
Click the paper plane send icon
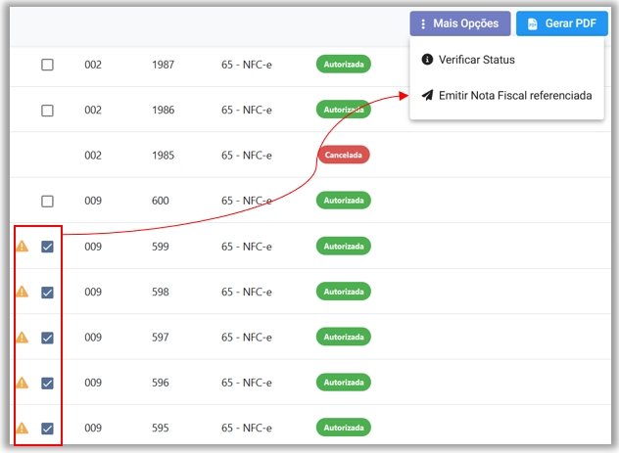tap(427, 96)
